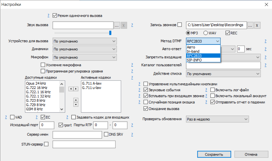Toggle Режим одиночного вызова checkbox
The image size is (272, 161).
pos(55,16)
